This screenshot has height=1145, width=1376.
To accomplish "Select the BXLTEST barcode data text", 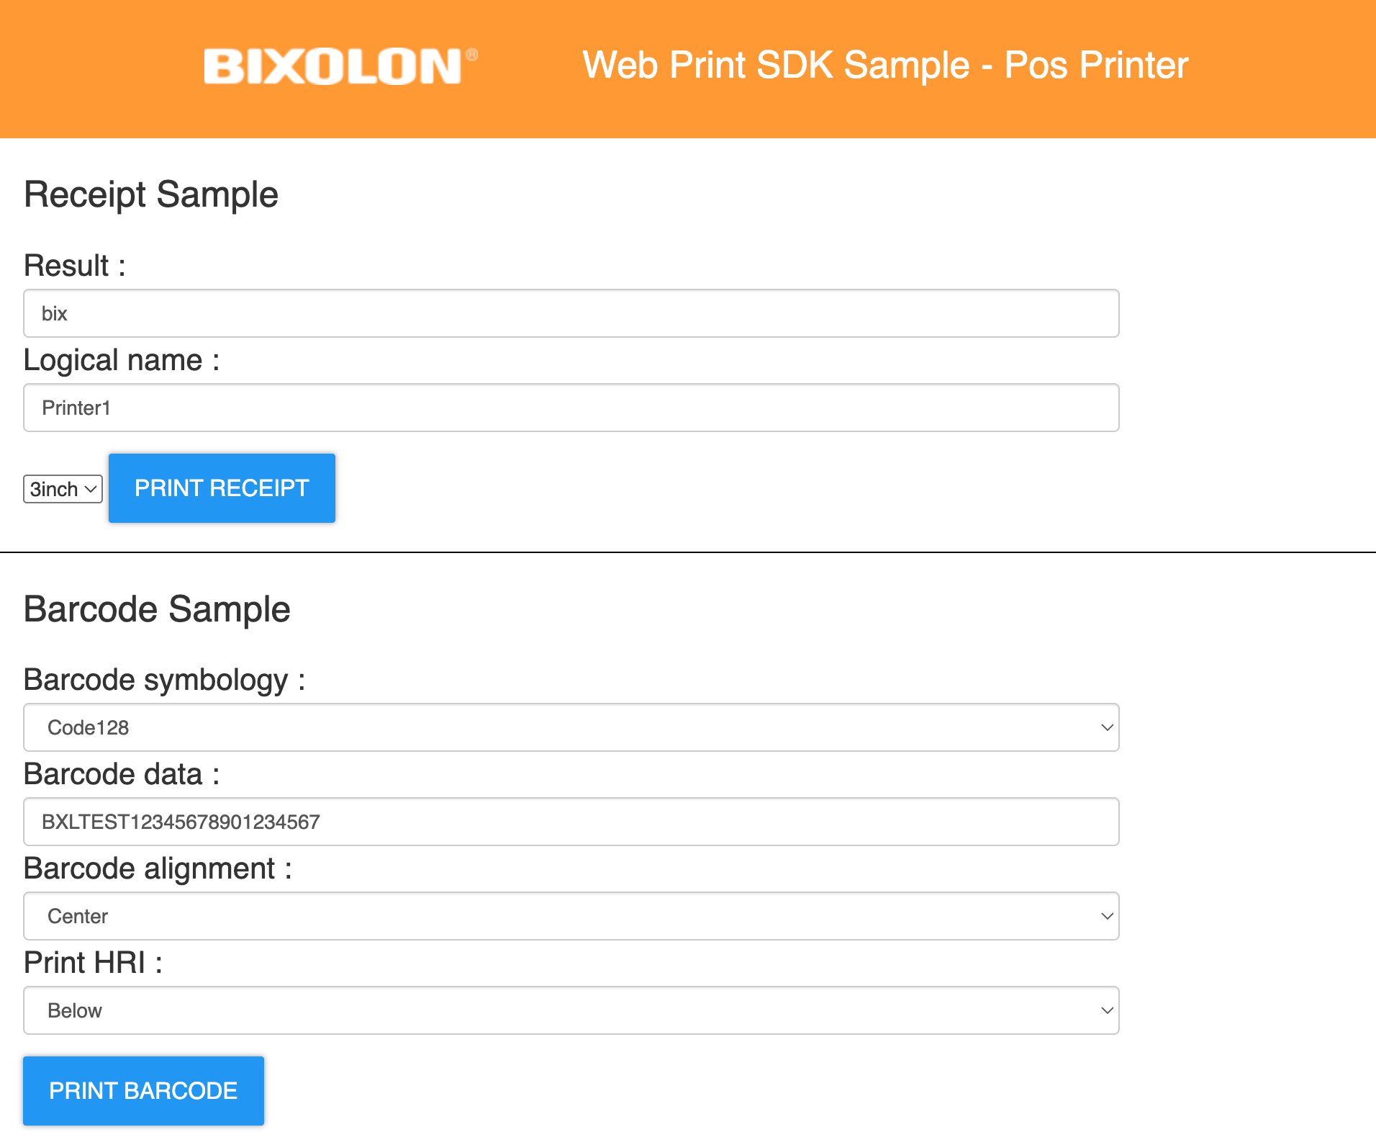I will click(x=180, y=822).
